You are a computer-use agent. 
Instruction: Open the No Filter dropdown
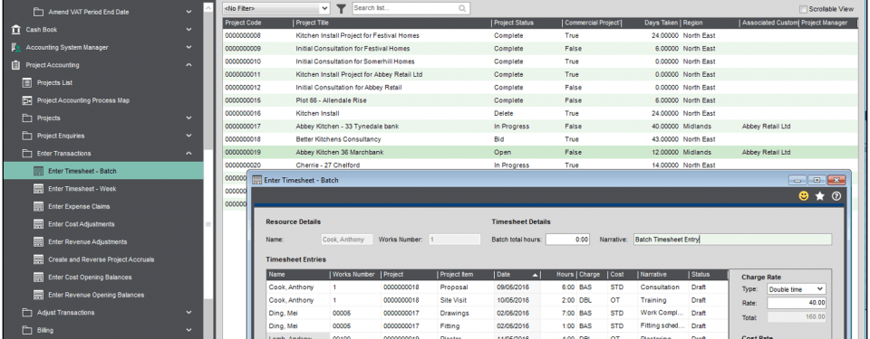point(276,8)
